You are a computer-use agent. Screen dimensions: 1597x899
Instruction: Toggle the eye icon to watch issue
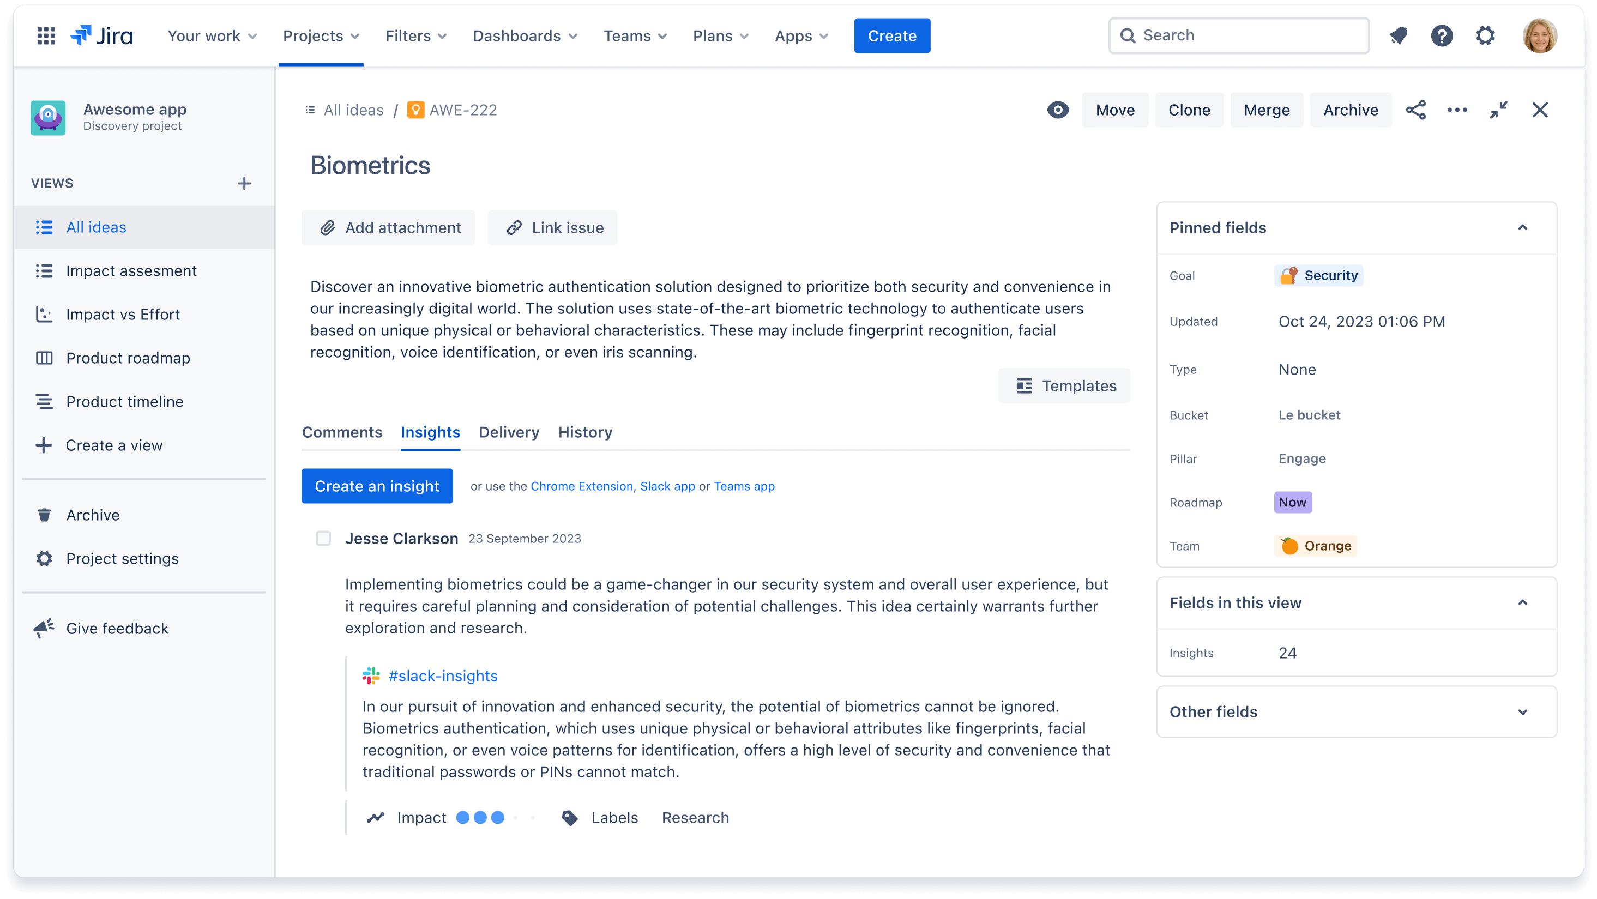pyautogui.click(x=1058, y=110)
